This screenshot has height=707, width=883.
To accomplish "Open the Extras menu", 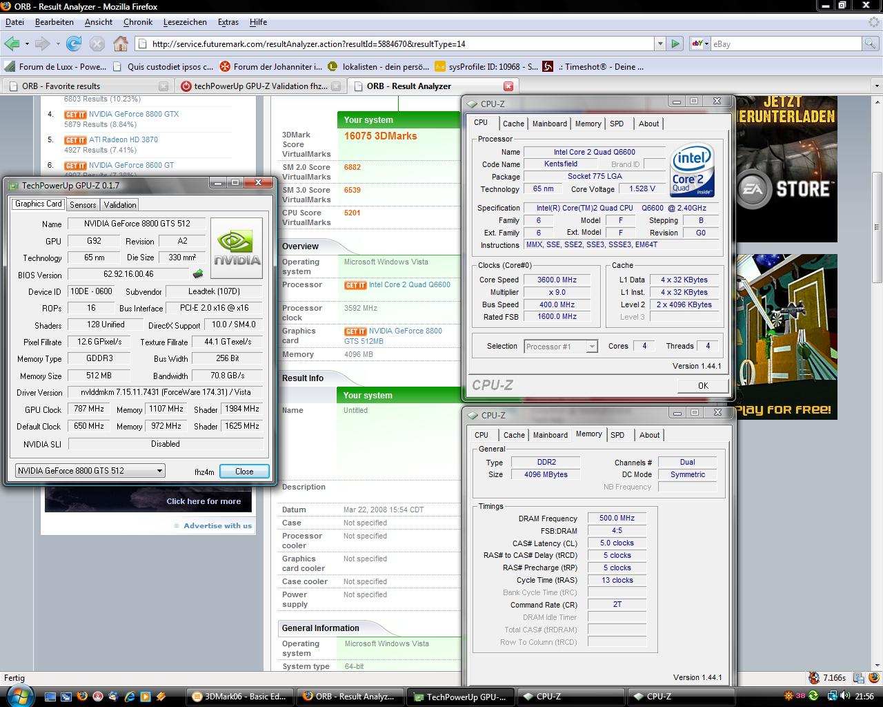I will pos(228,22).
